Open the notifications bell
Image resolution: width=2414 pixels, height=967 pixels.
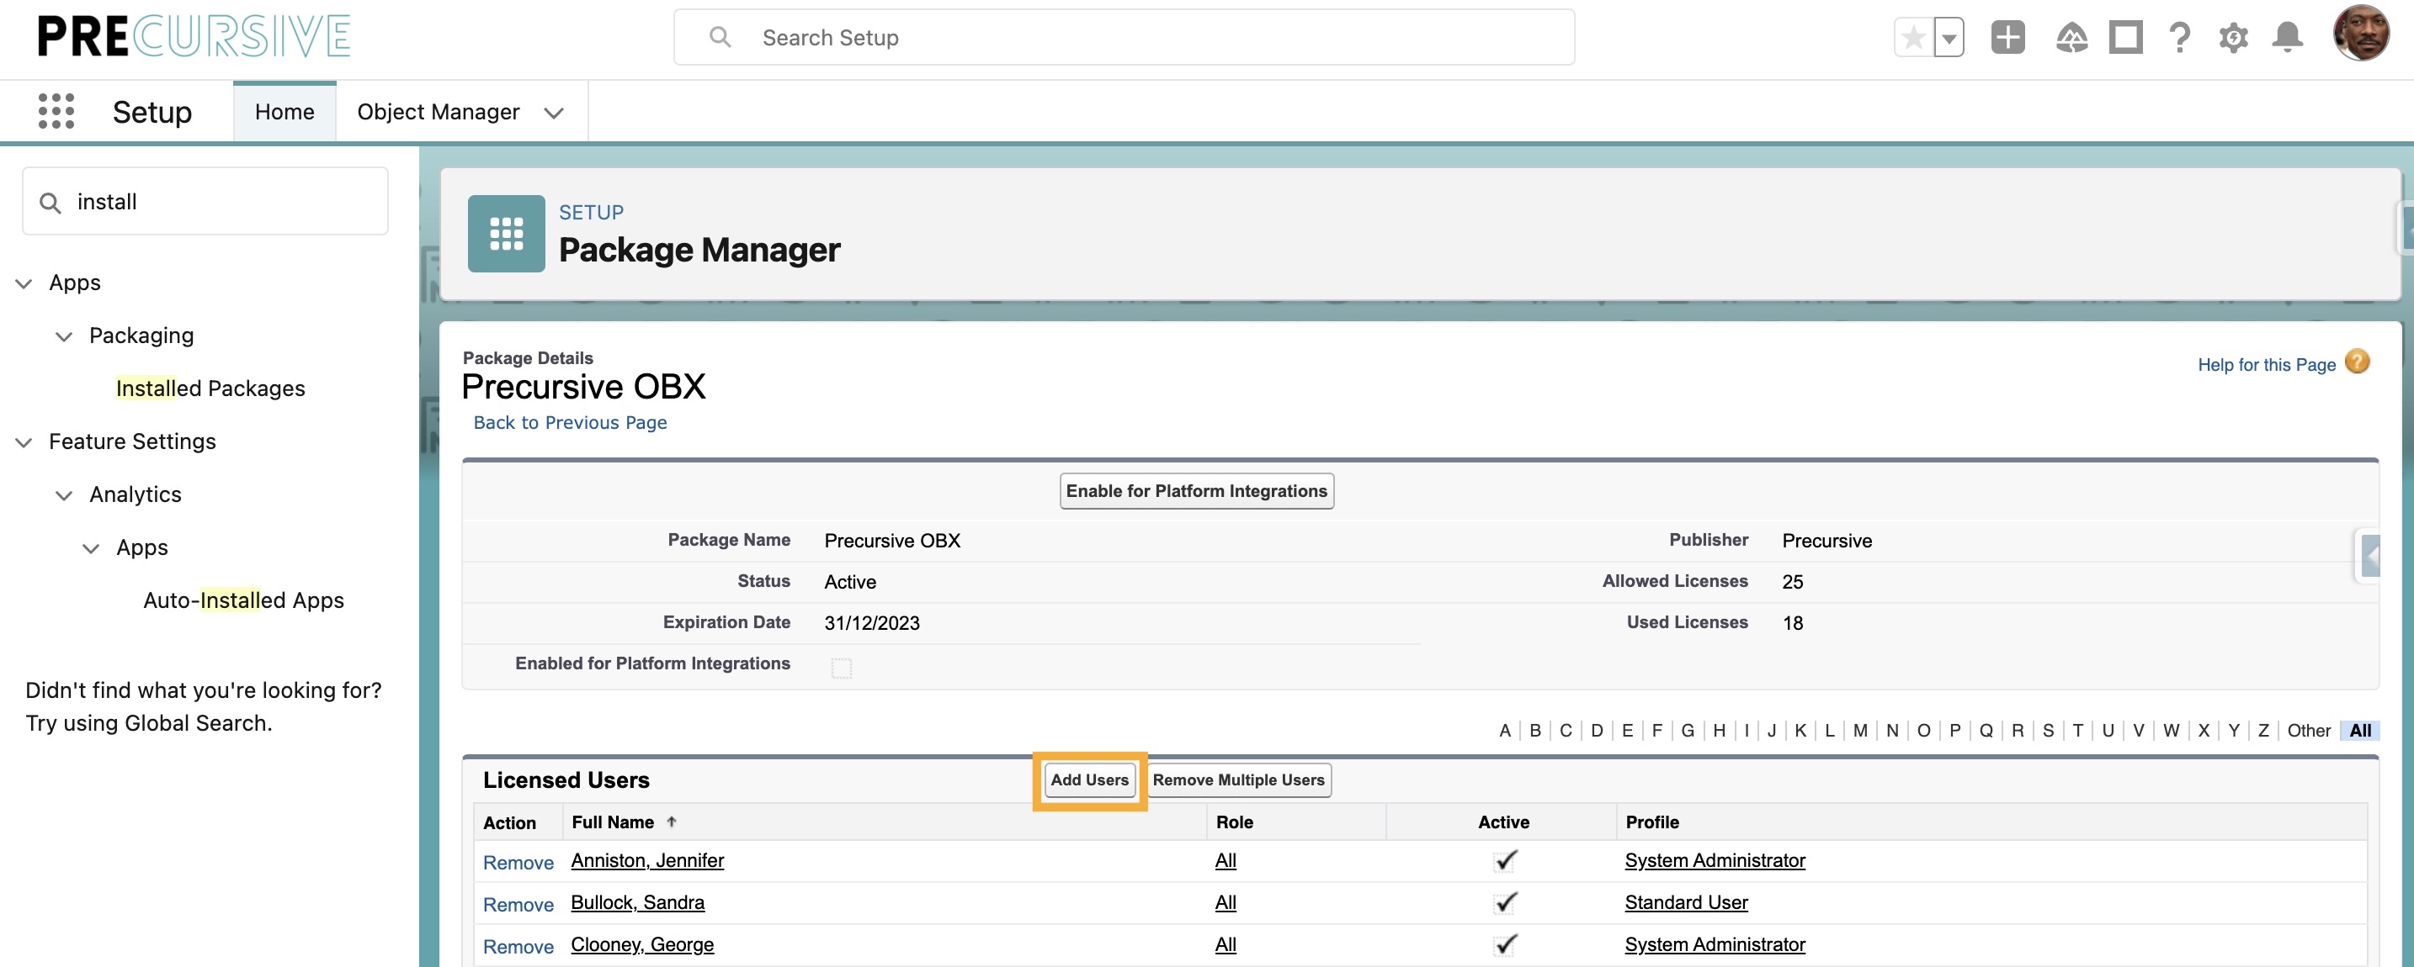2288,38
